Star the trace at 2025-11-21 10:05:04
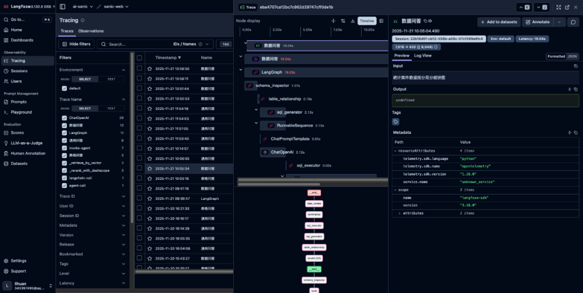 coord(150,169)
